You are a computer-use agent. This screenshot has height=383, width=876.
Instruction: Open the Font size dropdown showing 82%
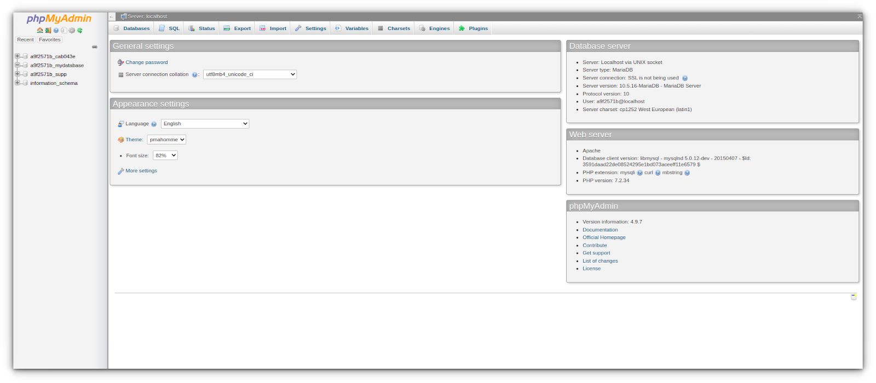[165, 155]
